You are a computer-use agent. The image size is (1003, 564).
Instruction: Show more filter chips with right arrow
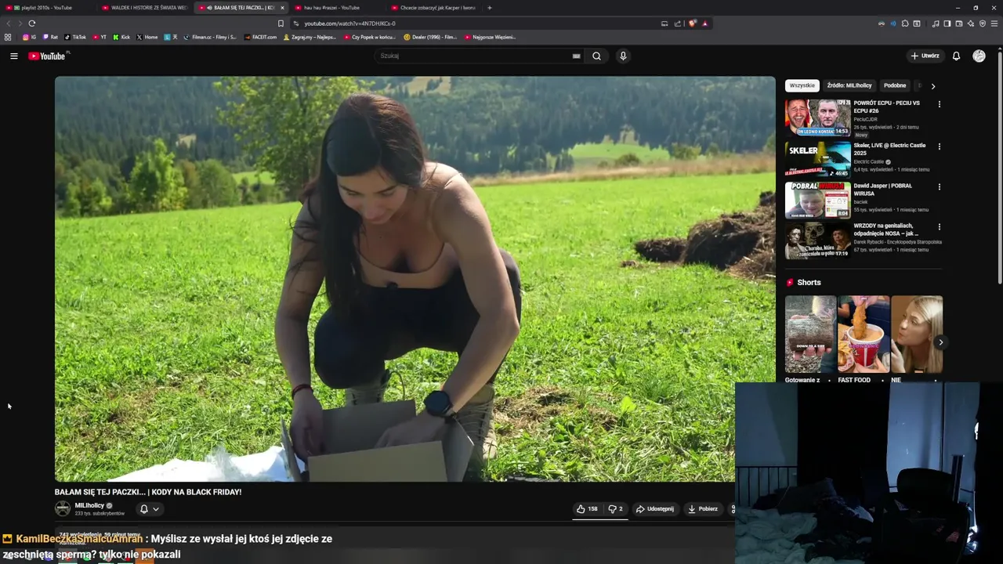[933, 86]
